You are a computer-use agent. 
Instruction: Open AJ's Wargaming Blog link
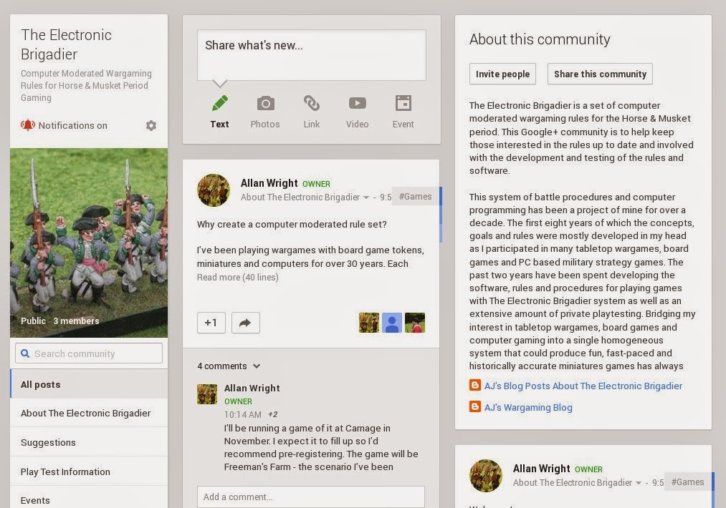[x=528, y=407]
